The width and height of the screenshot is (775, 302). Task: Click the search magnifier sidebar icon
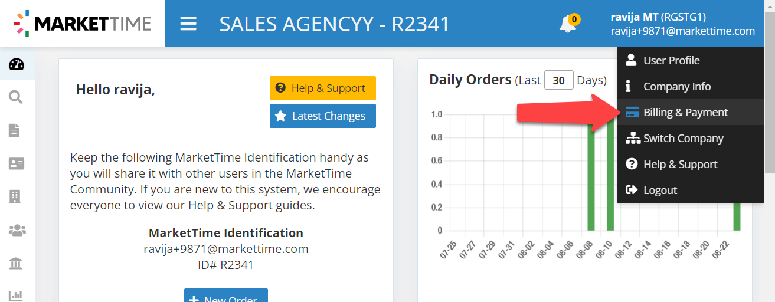click(16, 97)
